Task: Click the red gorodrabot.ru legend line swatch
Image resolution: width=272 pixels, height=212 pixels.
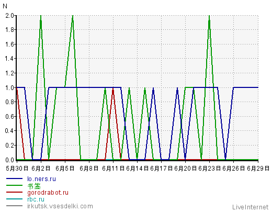Action: 14,192
